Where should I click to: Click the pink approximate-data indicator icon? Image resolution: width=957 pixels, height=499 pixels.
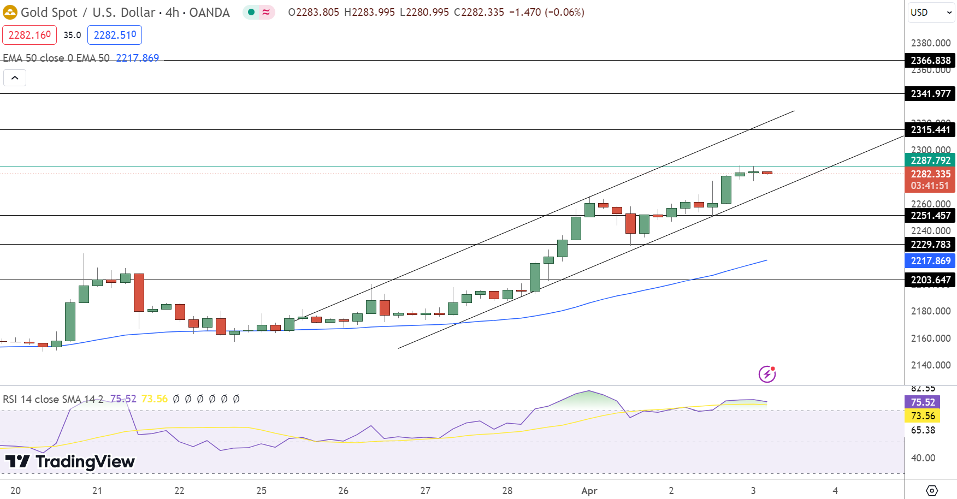(x=266, y=12)
